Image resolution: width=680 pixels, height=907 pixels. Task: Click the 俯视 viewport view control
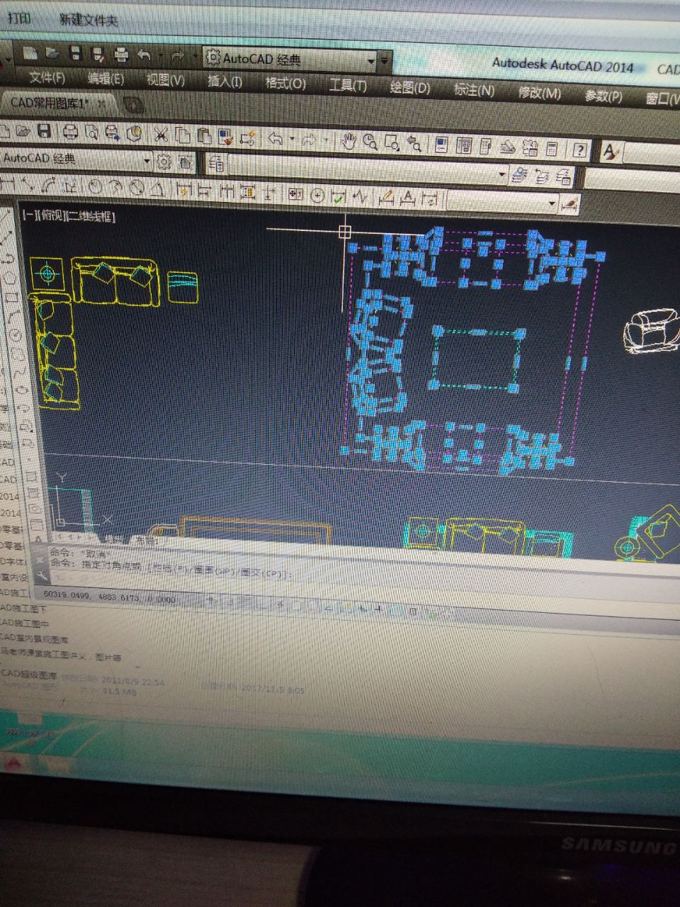pyautogui.click(x=51, y=216)
